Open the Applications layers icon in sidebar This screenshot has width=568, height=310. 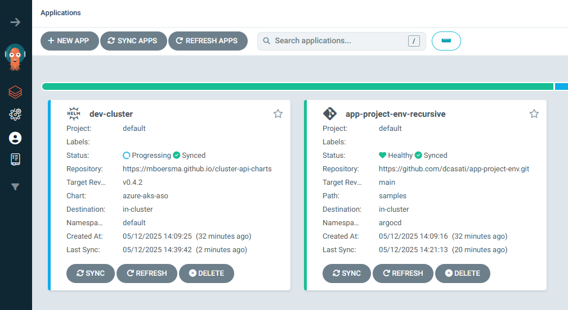tap(15, 92)
